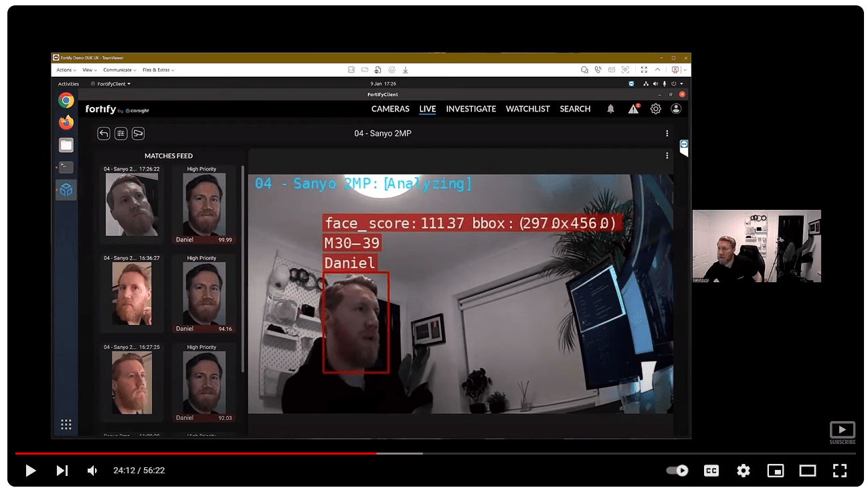Enter YouTube full screen
This screenshot has width=868, height=490.
click(840, 471)
